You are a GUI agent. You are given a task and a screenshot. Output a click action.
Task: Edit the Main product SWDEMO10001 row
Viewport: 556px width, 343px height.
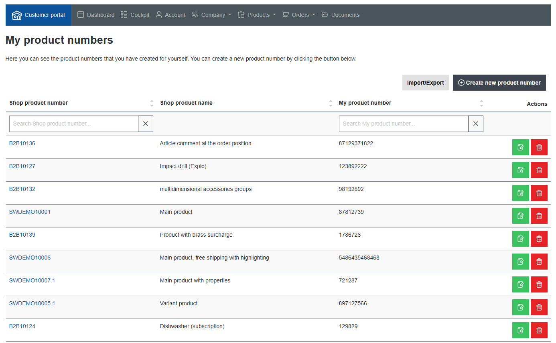[x=520, y=216]
